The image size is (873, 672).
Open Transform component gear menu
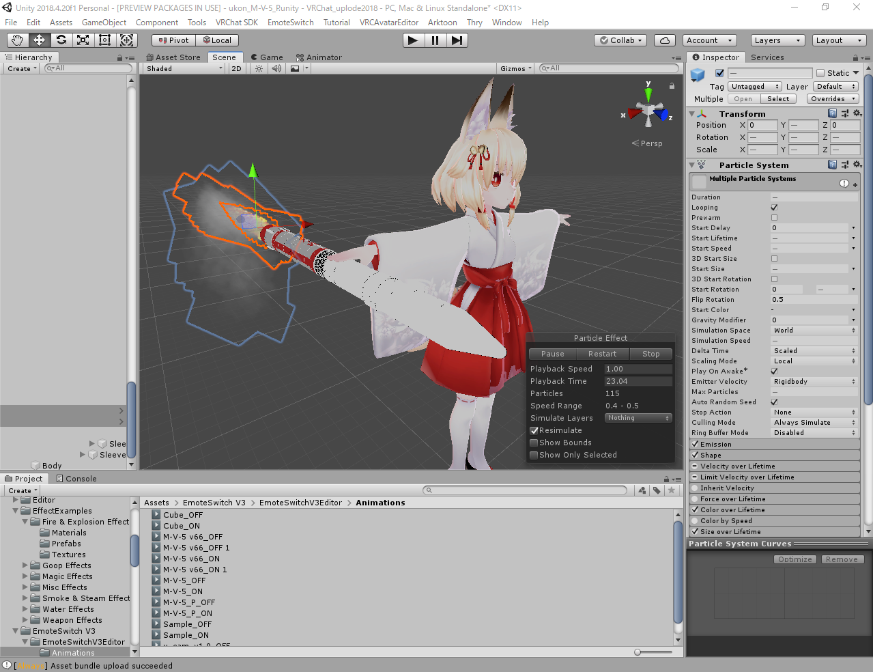857,113
